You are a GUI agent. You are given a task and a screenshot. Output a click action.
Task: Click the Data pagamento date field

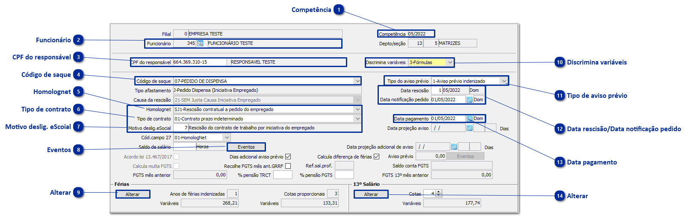click(x=448, y=118)
